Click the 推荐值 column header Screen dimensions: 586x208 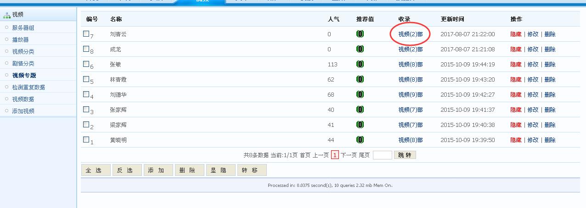(x=365, y=19)
